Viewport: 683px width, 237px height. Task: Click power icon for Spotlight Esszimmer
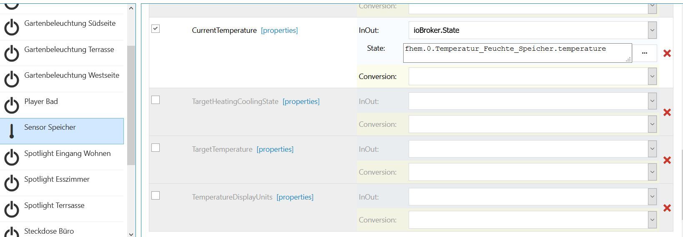(12, 183)
